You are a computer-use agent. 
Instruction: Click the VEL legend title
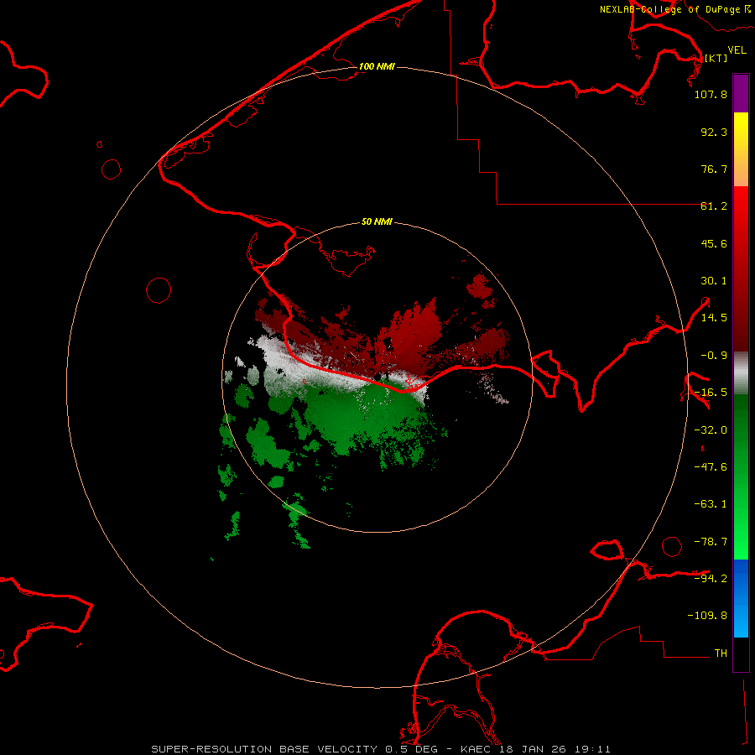click(737, 50)
